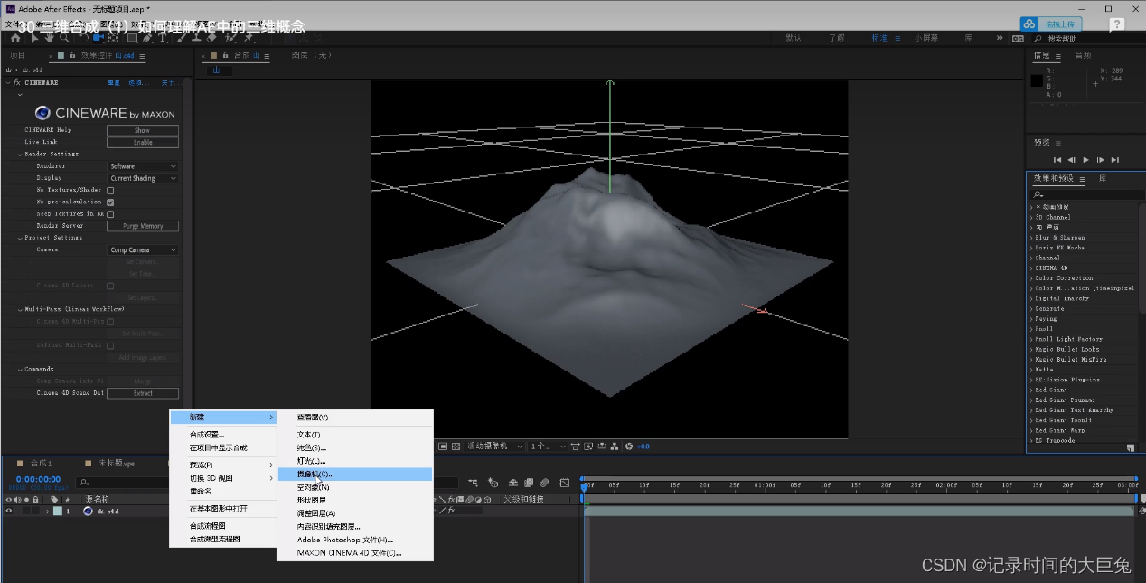Open the Renderer dropdown set to Software
The width and height of the screenshot is (1146, 583).
(143, 166)
